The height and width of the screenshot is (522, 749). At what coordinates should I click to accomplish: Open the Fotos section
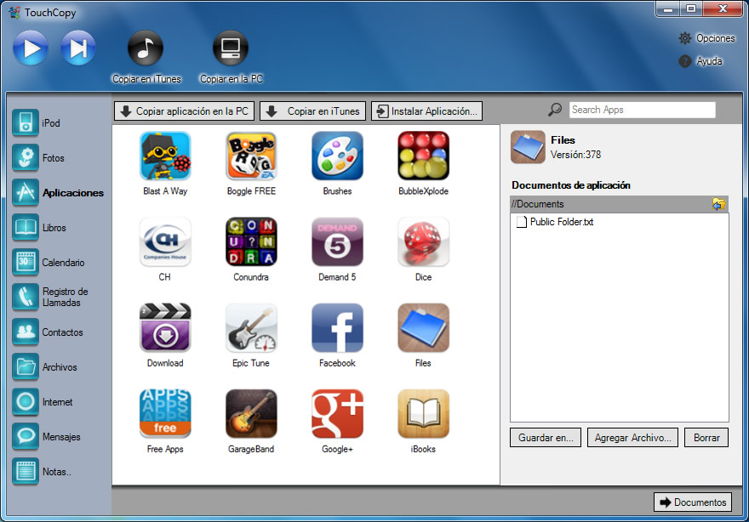38,157
